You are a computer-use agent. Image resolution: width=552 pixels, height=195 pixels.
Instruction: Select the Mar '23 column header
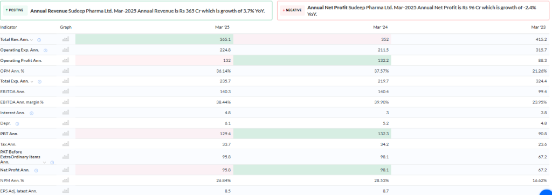point(539,27)
